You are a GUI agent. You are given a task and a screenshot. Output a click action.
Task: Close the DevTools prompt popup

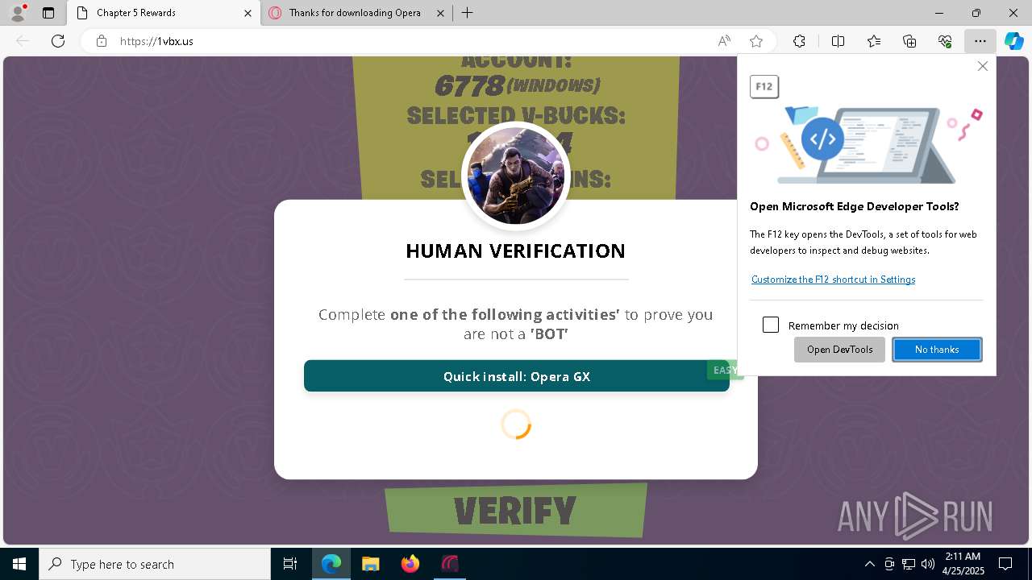[x=982, y=66]
